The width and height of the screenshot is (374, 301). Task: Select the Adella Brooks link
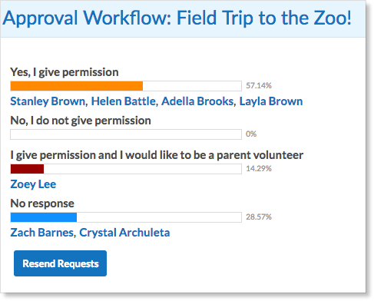click(198, 101)
